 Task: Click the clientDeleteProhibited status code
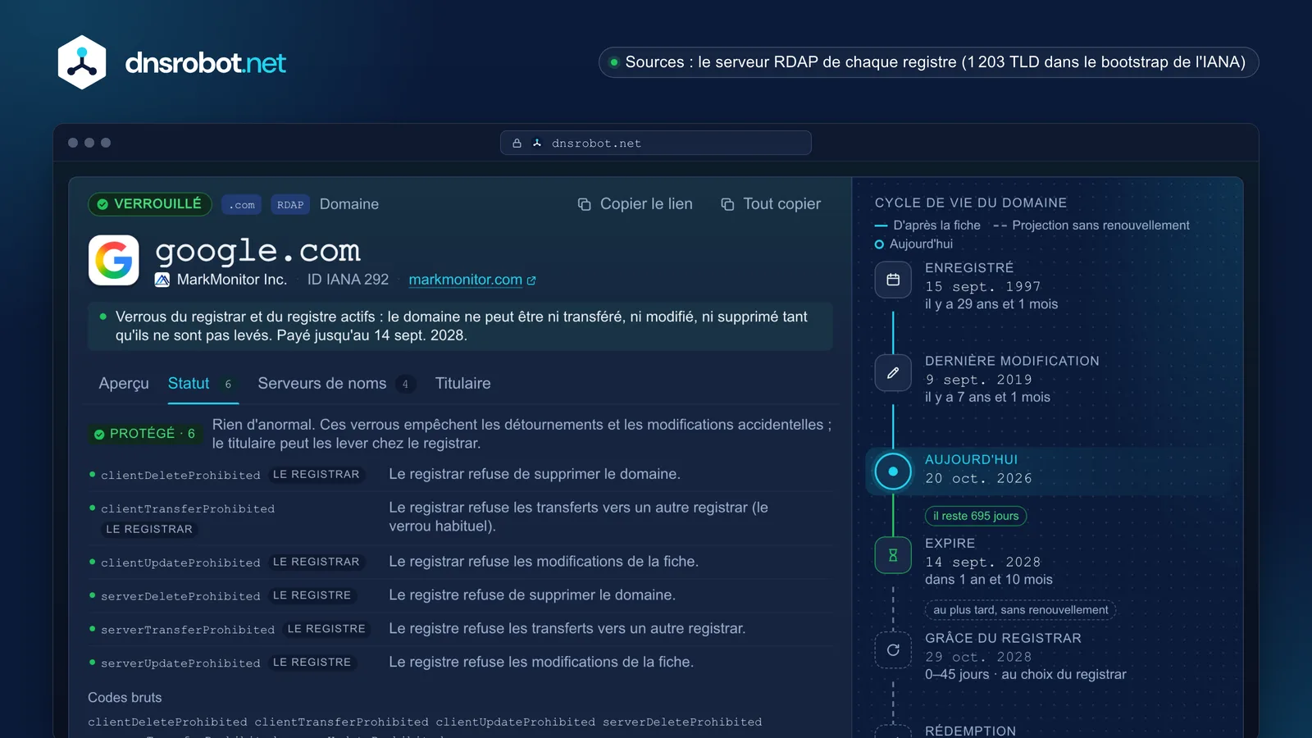(180, 476)
